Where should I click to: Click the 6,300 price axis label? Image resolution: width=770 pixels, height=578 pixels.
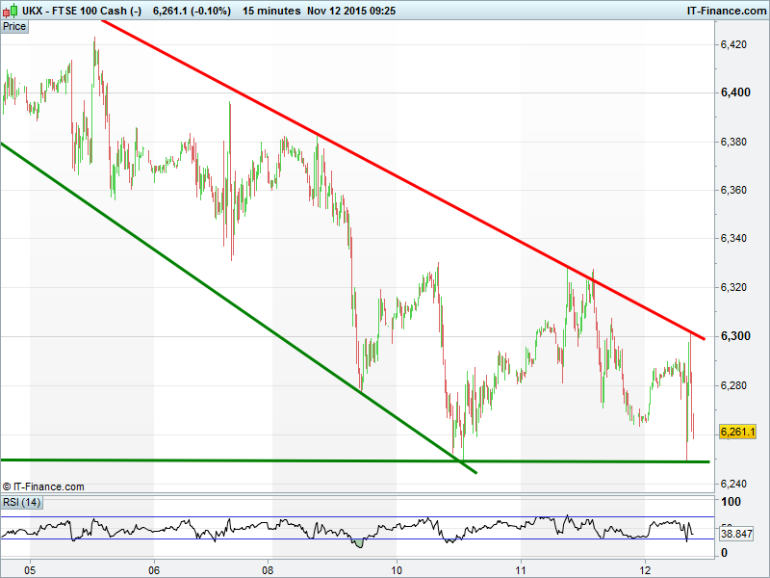(x=735, y=336)
